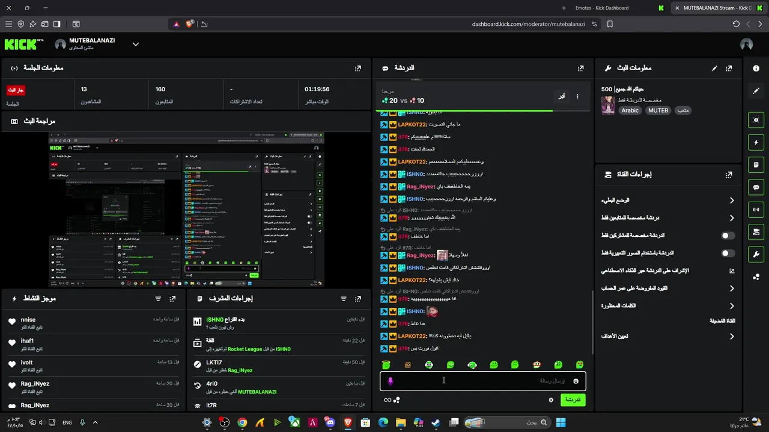Expand the set goals setting

(x=732, y=337)
